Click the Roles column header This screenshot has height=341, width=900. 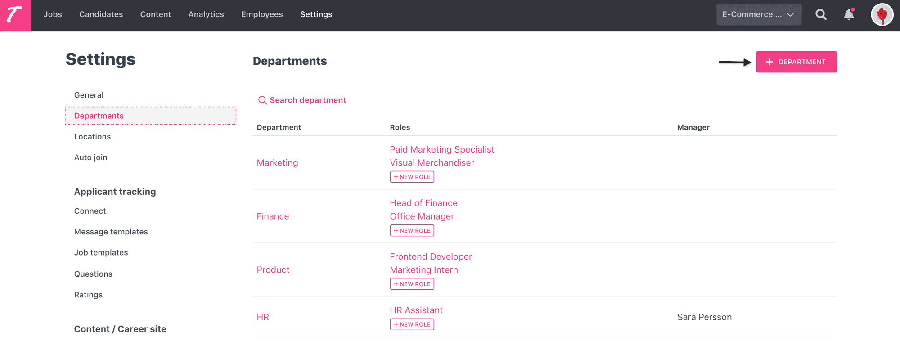click(x=400, y=127)
